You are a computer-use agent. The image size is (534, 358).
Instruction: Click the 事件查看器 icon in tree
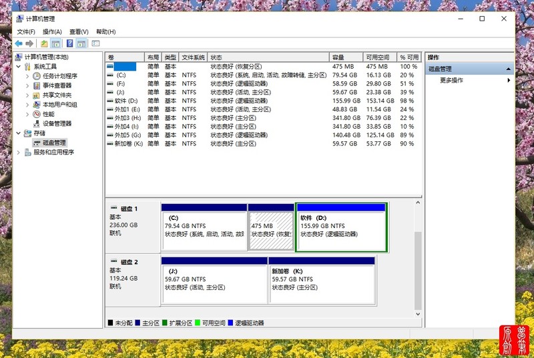pos(37,86)
